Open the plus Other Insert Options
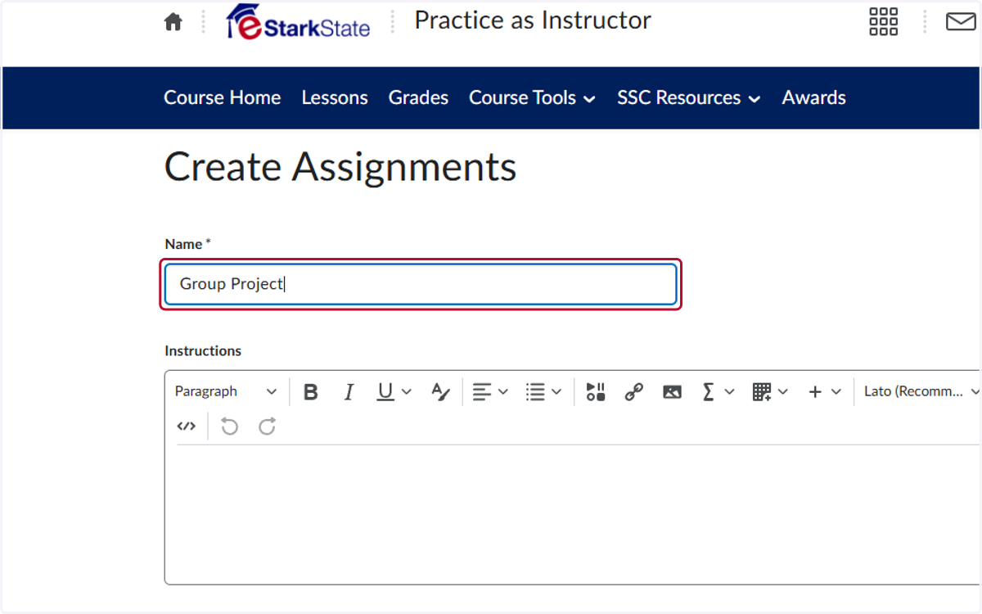Screen dimensions: 982x614 815,392
